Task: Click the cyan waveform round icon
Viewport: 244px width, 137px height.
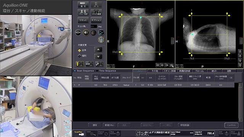Action: [101, 33]
